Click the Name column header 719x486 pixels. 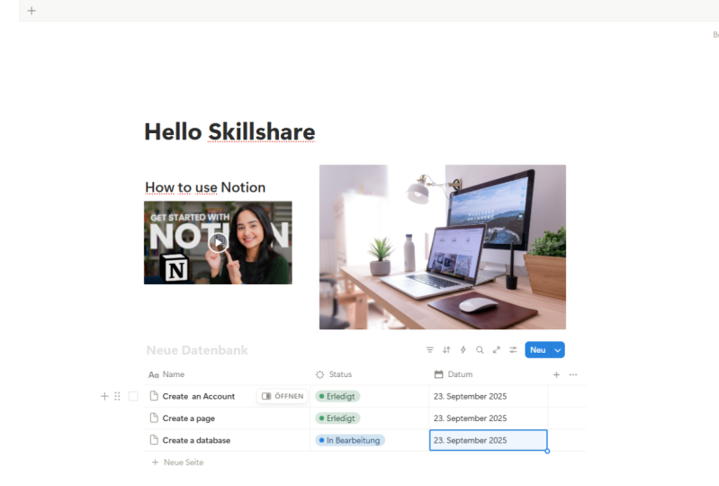click(x=228, y=374)
